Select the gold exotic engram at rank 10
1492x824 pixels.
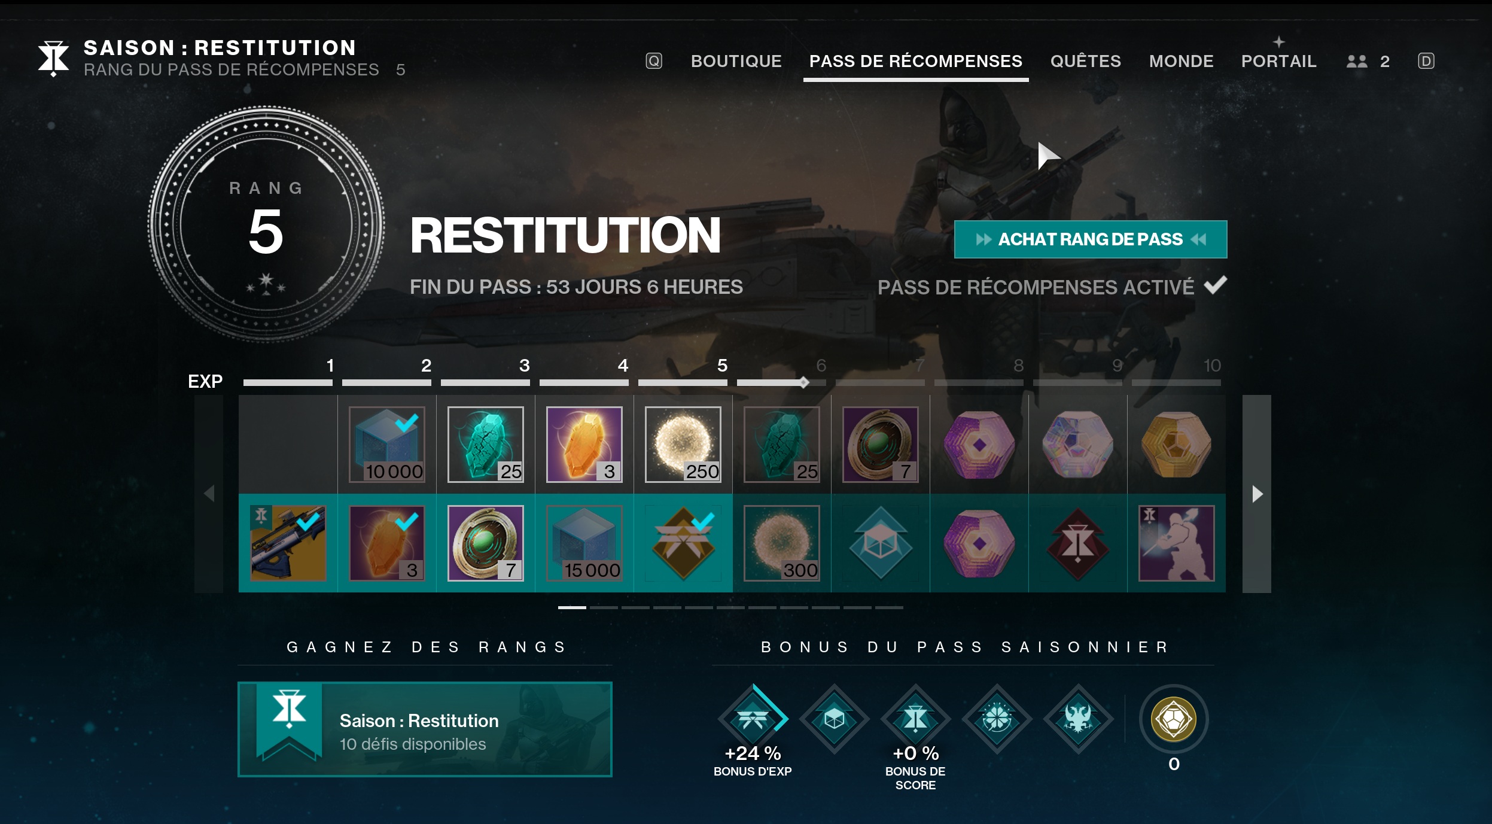click(x=1177, y=444)
